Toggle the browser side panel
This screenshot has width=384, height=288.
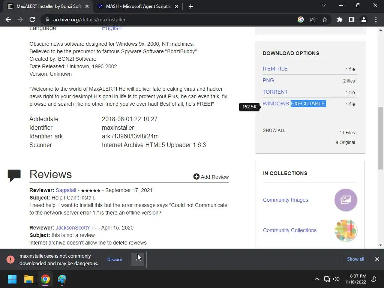point(352,19)
